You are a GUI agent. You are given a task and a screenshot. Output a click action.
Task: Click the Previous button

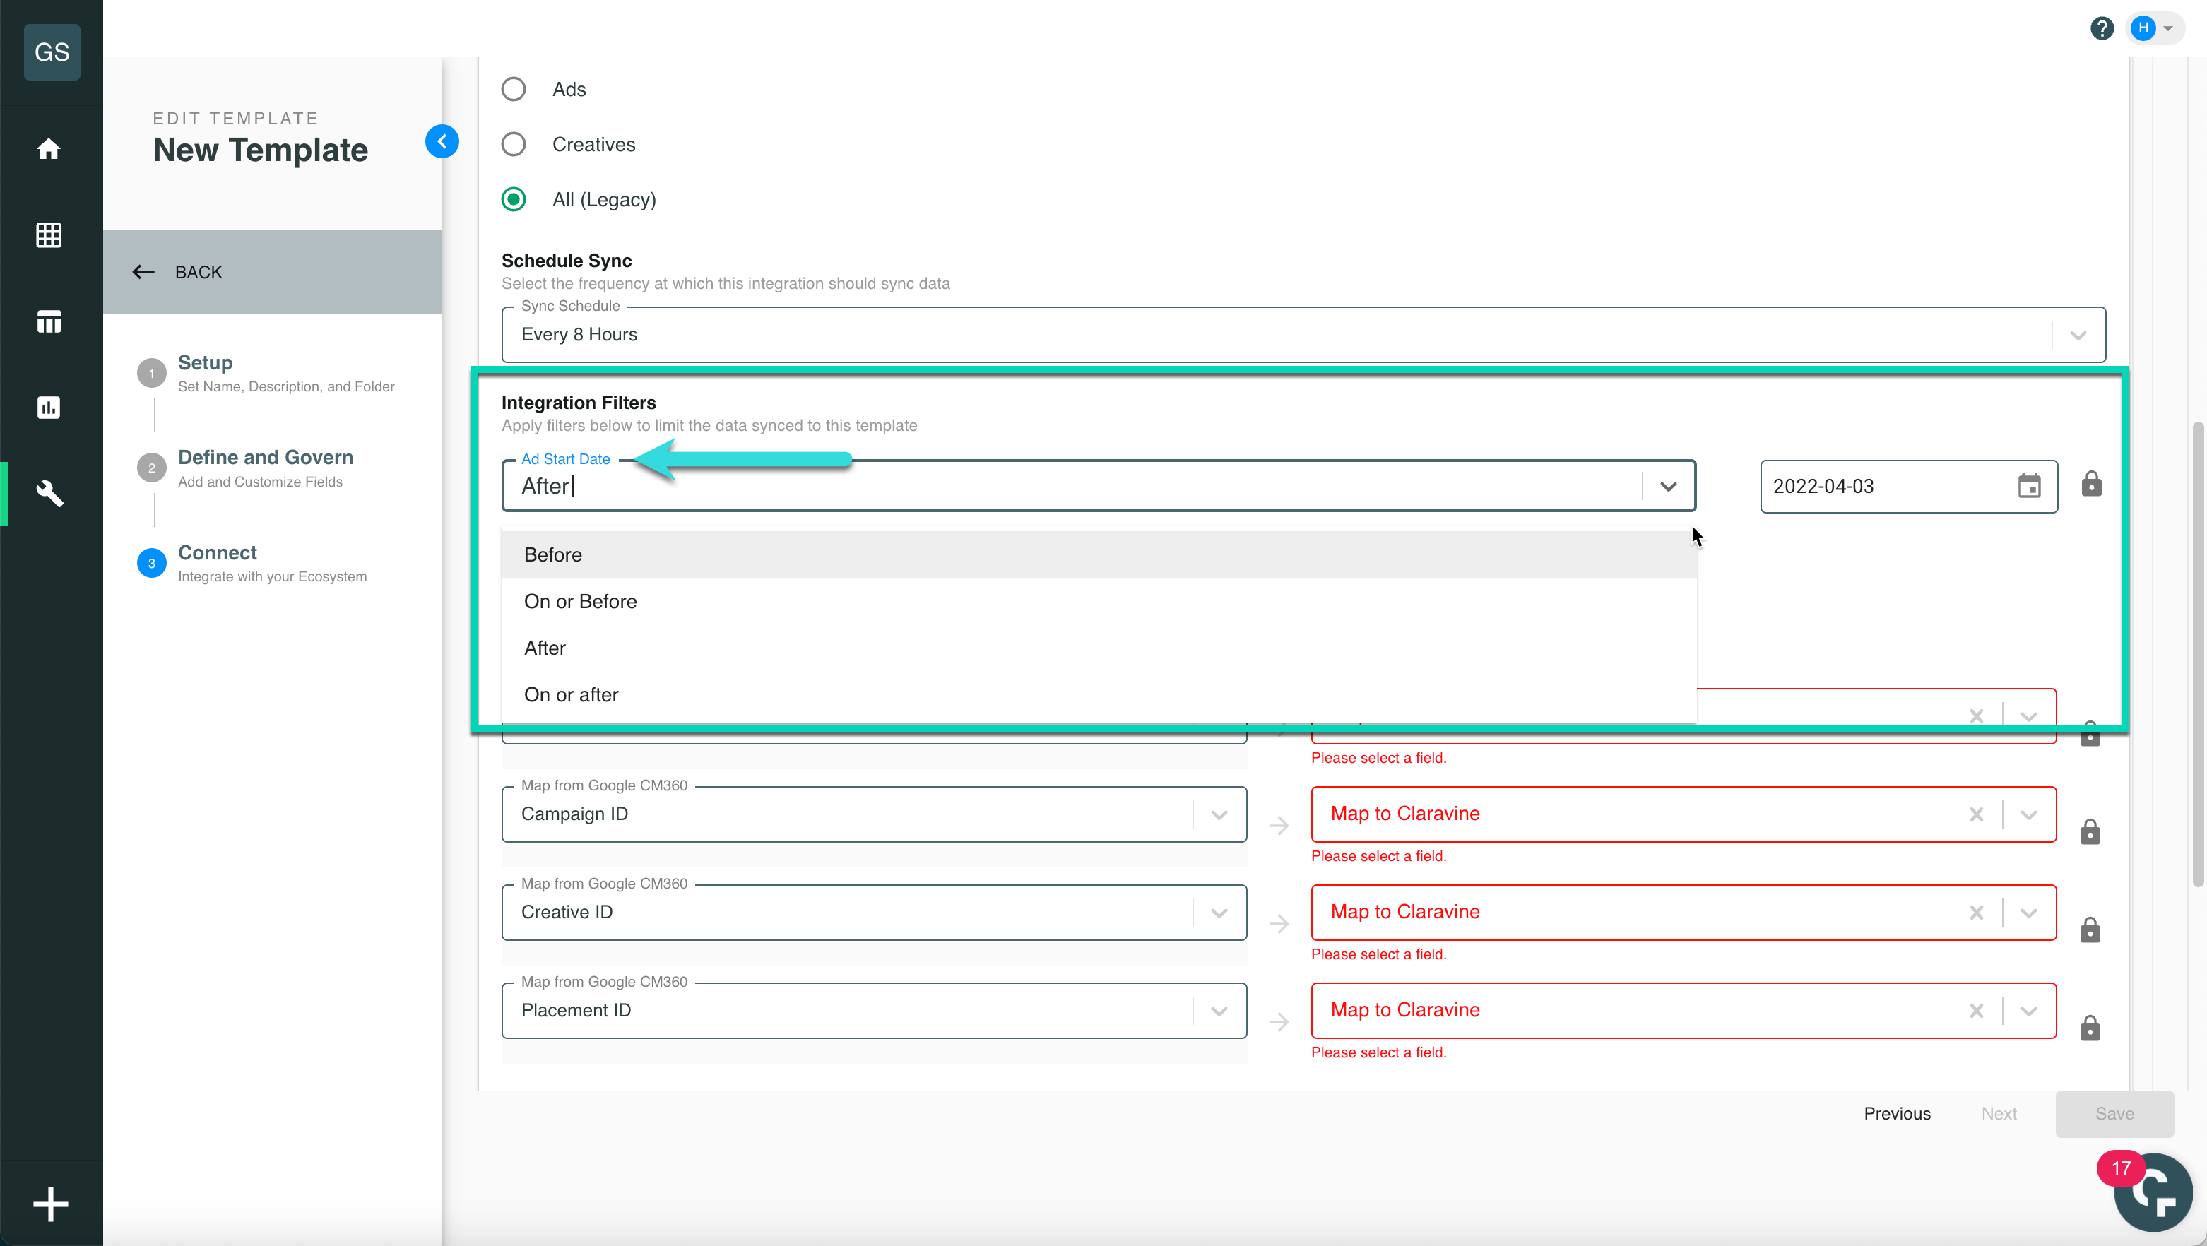[1897, 1113]
